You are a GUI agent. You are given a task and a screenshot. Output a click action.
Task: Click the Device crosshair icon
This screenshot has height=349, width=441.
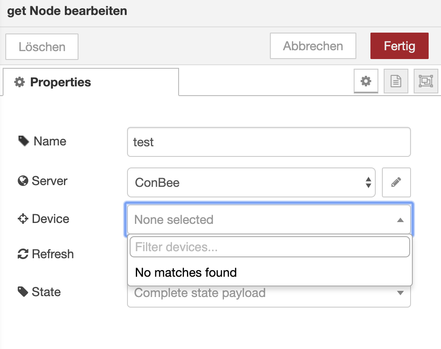click(x=23, y=219)
